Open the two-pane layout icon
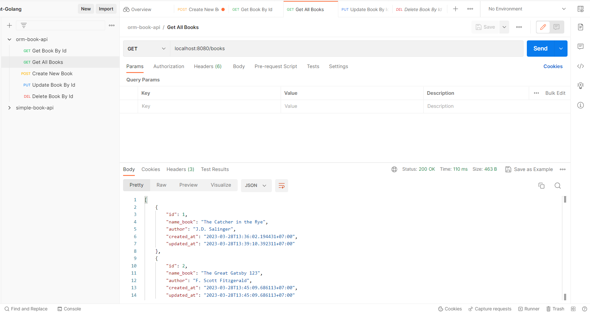590x313 pixels. (573, 309)
